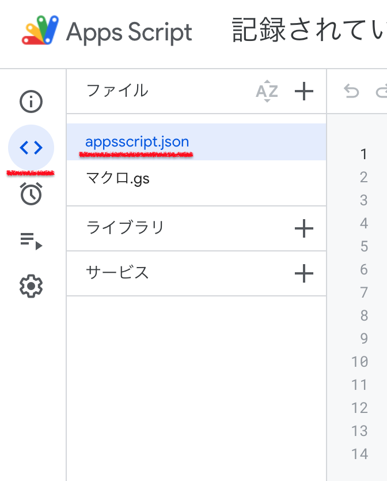Open the マクロ.gs file
Image resolution: width=387 pixels, height=481 pixels.
117,179
